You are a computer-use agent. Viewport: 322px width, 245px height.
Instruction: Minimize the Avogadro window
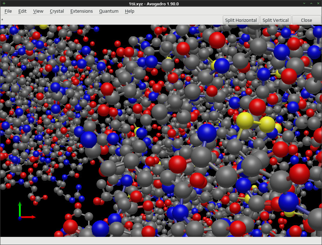coord(304,4)
